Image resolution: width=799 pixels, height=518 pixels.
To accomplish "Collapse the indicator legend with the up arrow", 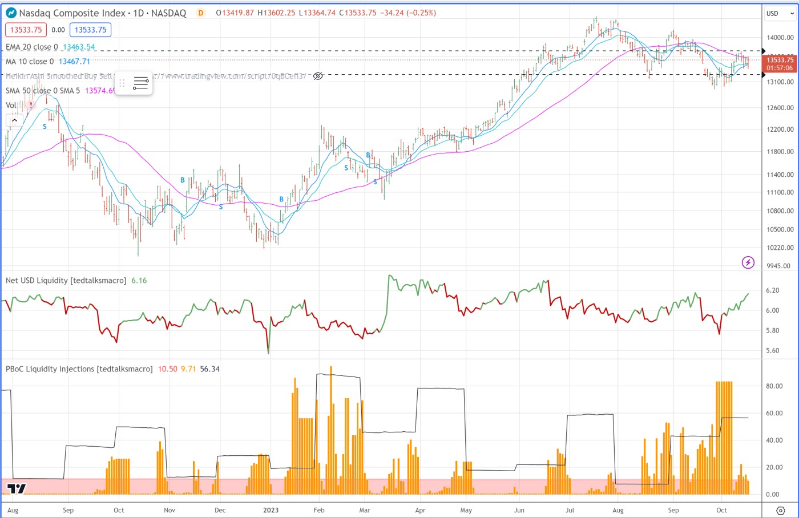I will click(x=15, y=120).
